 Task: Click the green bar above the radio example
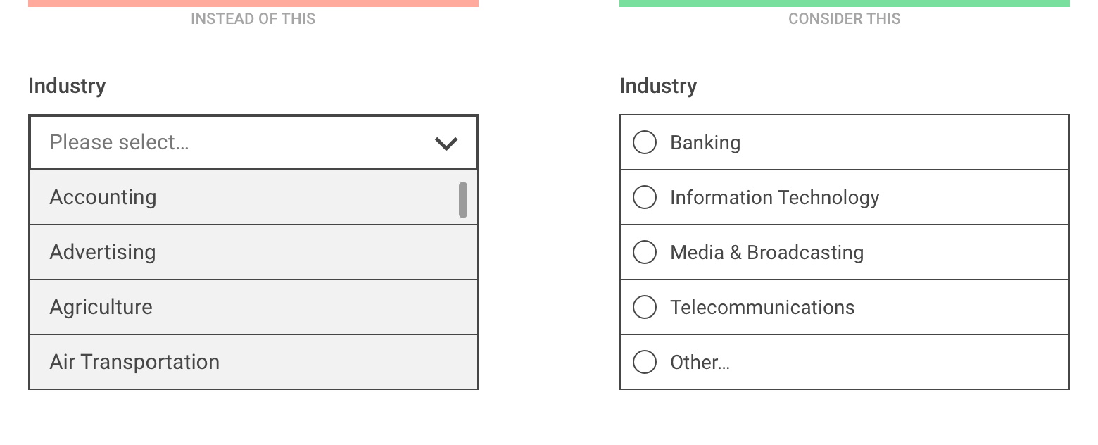(x=845, y=3)
